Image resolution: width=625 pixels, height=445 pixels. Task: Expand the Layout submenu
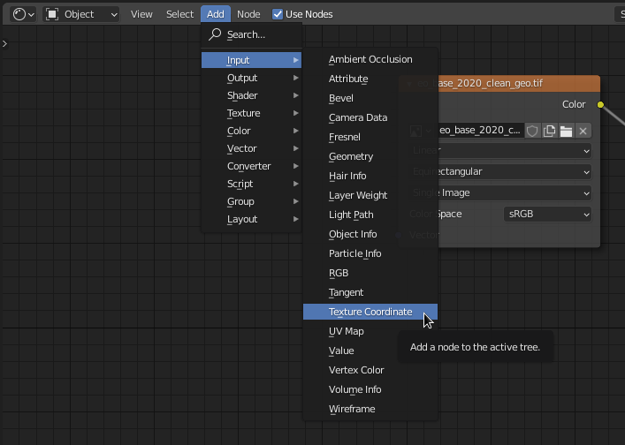click(252, 219)
